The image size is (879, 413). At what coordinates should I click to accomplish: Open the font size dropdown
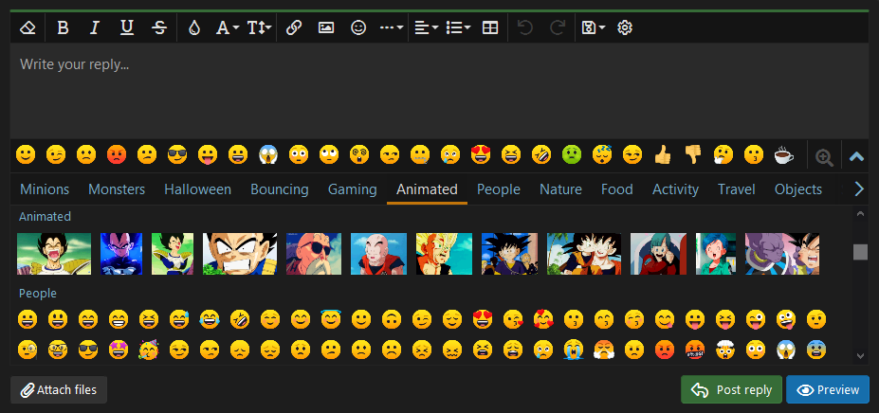259,27
